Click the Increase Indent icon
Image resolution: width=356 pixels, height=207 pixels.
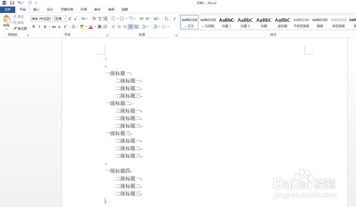pos(148,19)
